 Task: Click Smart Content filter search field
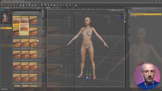27,12
